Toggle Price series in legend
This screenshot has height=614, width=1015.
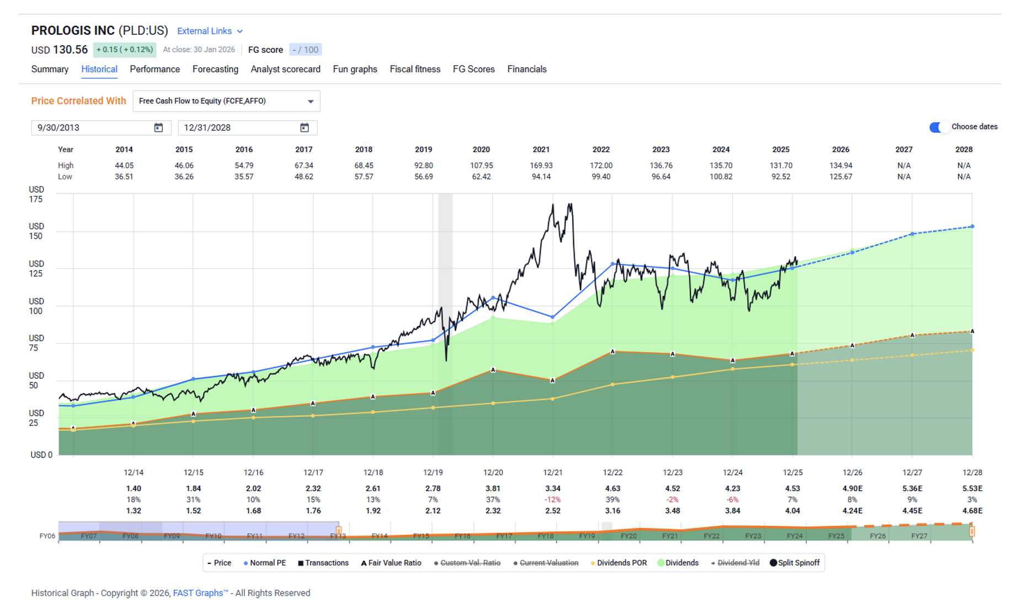[219, 563]
